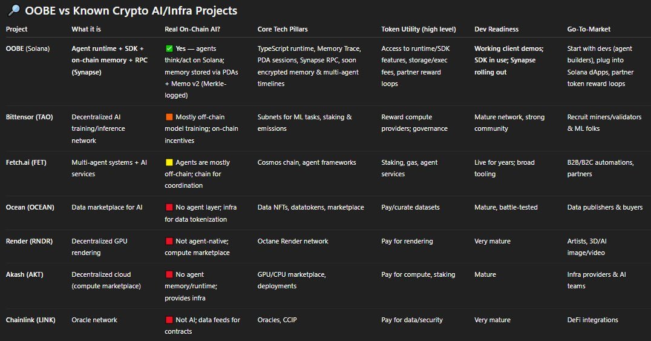Screen dimensions: 651x341
Task: Click 'TypeScript runtime, Memory Trace' tech cell
Action: pyautogui.click(x=309, y=66)
